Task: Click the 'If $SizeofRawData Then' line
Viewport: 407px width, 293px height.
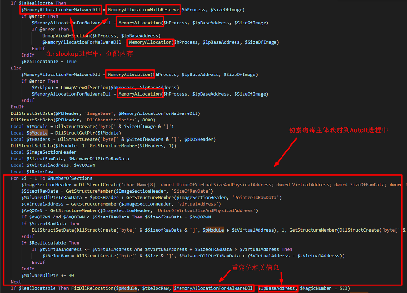Action: point(50,223)
